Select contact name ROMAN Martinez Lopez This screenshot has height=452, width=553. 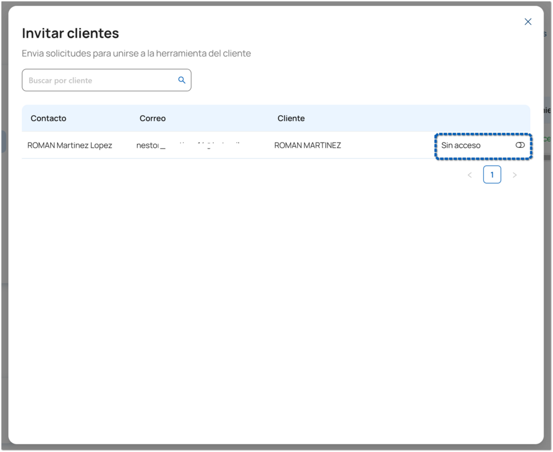pyautogui.click(x=70, y=145)
